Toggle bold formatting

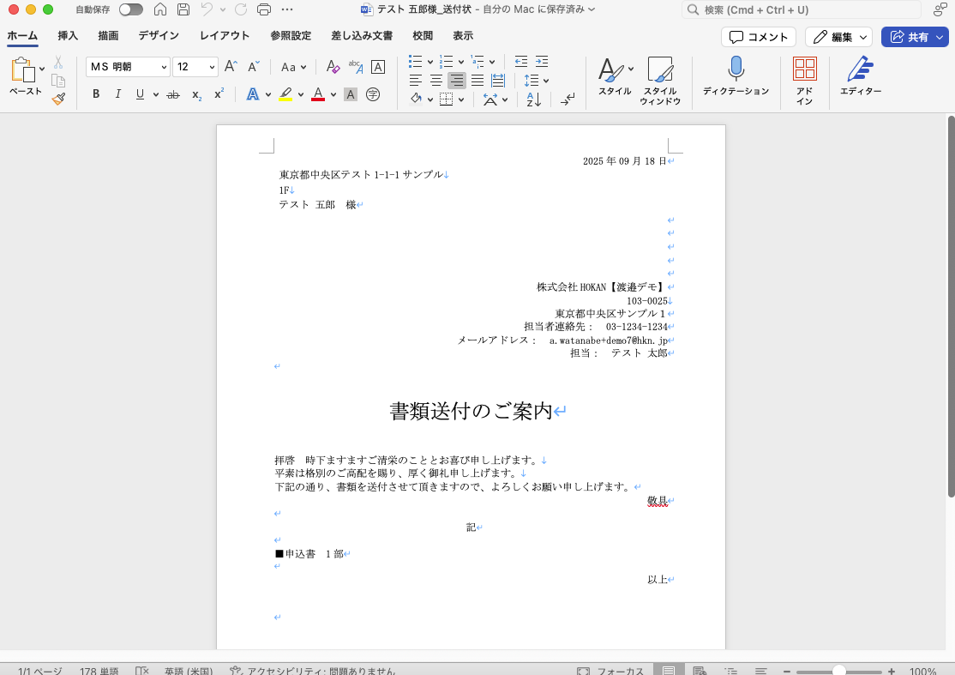pyautogui.click(x=96, y=94)
